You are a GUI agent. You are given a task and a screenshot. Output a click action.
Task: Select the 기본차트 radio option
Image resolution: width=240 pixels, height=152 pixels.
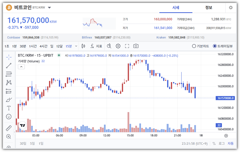click(200, 46)
